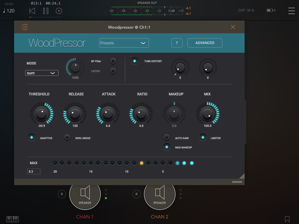Close the Woodpressor plugin window
This screenshot has height=224, width=299.
click(233, 27)
